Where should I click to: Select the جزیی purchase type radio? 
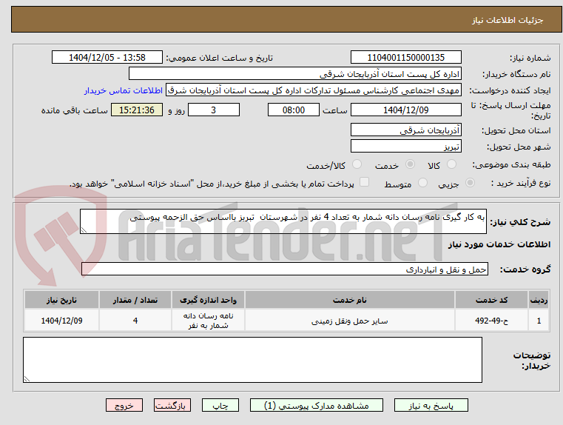(x=470, y=183)
